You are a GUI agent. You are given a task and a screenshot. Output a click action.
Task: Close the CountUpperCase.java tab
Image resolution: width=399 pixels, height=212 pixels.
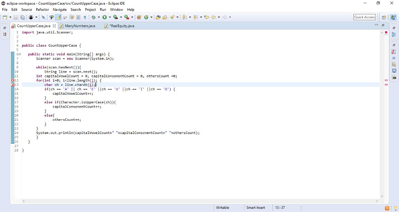click(x=54, y=26)
